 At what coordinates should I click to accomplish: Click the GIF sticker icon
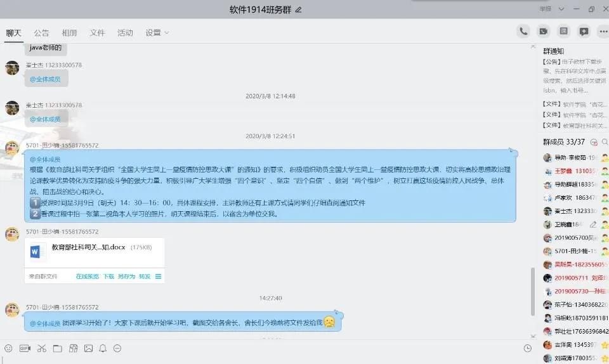[25, 348]
